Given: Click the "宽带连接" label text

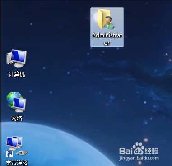Looking at the screenshot, I should [x=17, y=163].
